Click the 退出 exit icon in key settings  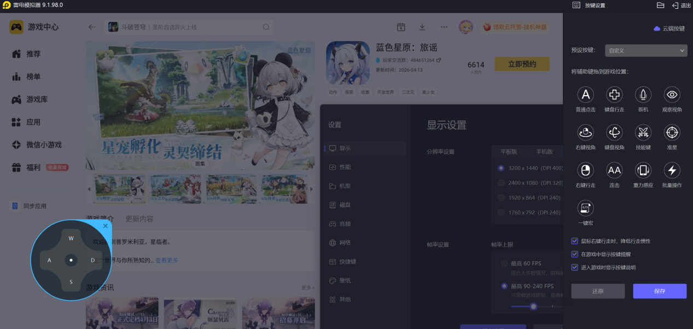click(x=675, y=5)
